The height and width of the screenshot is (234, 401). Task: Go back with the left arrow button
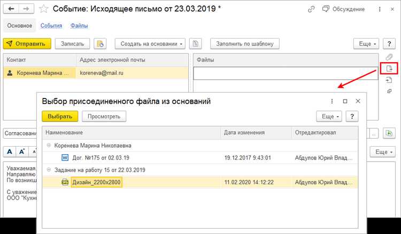coord(11,9)
